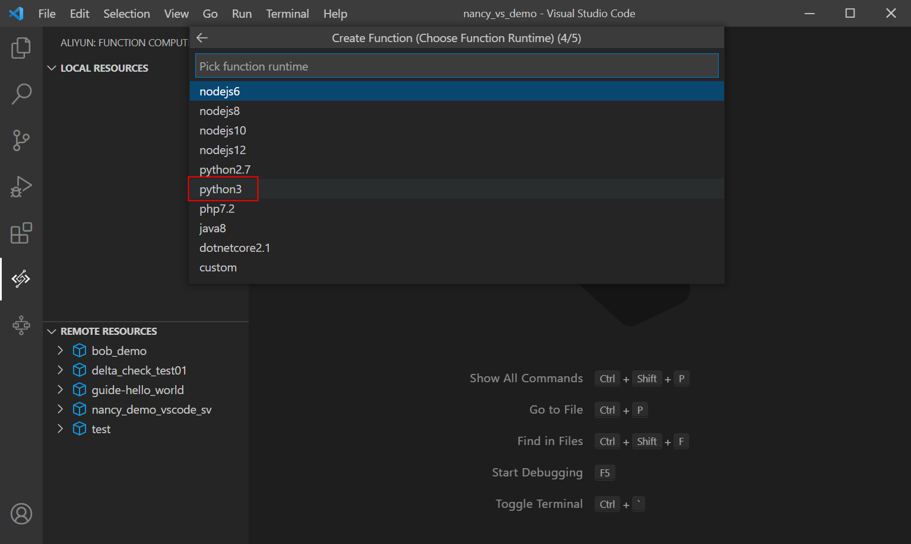Maximize the VS Code window
The height and width of the screenshot is (544, 911).
[x=850, y=13]
